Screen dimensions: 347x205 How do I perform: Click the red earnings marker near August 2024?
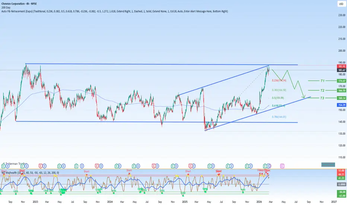click(x=154, y=166)
